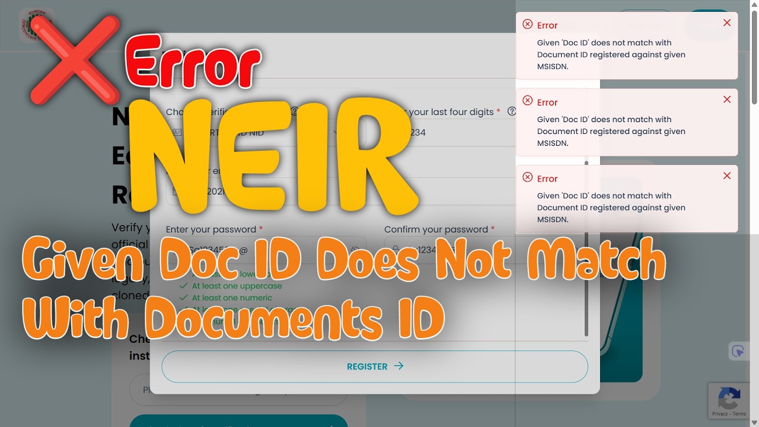Close the bottom-most error toast via its X
This screenshot has height=427, width=759.
click(727, 176)
